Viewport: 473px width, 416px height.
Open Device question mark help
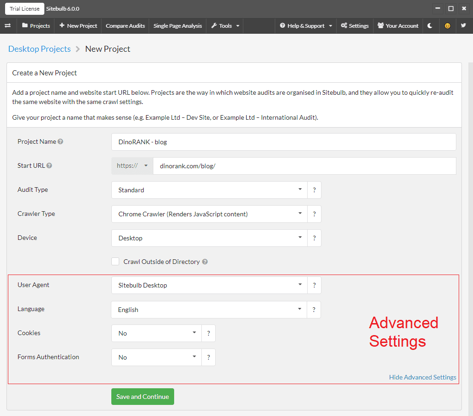(314, 238)
